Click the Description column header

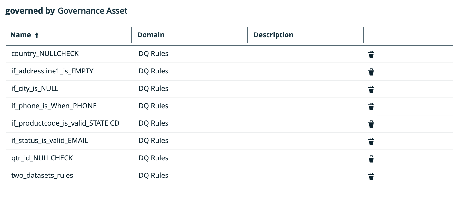(x=273, y=35)
